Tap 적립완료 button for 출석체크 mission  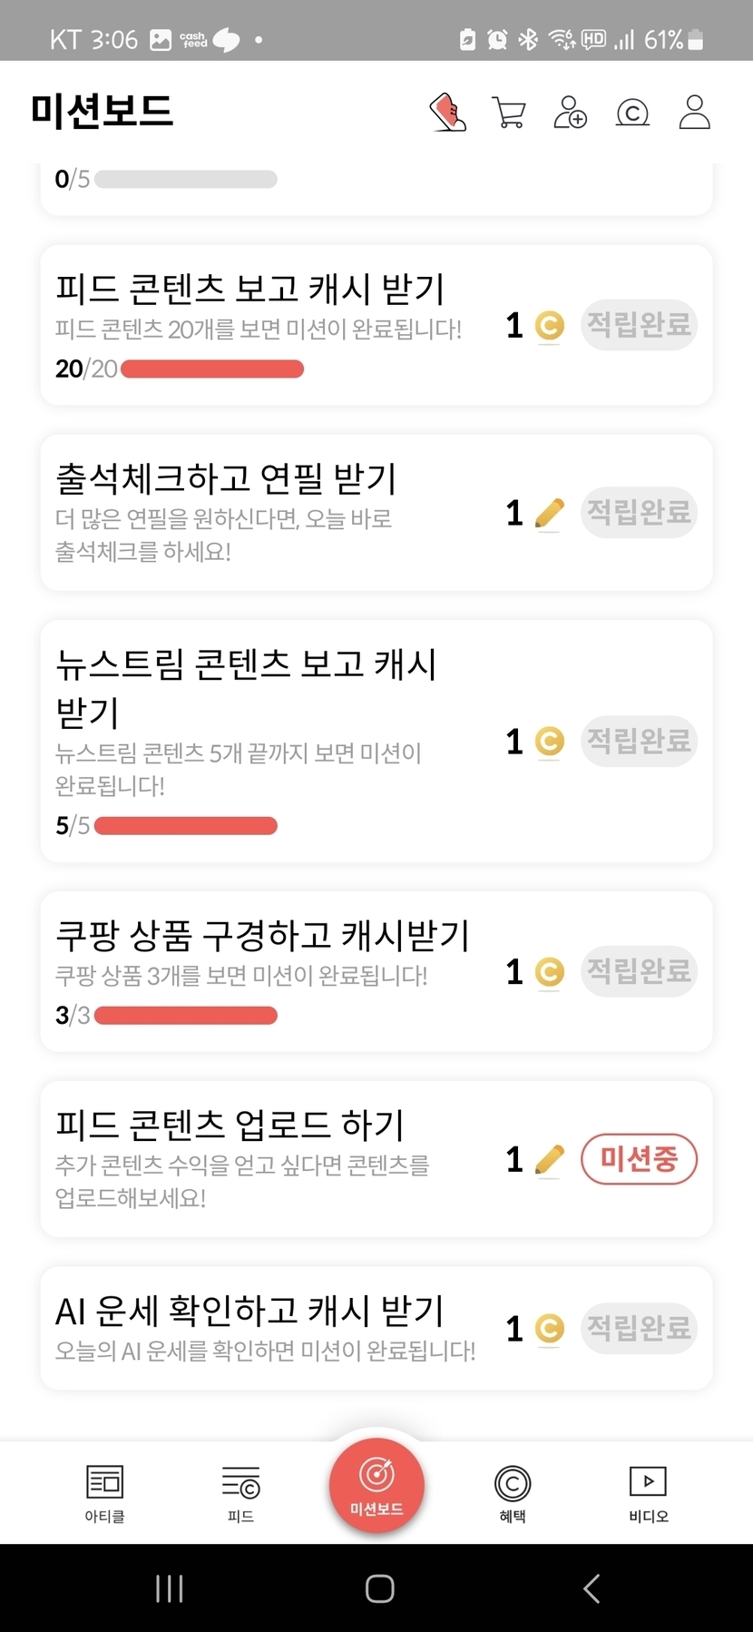tap(639, 513)
